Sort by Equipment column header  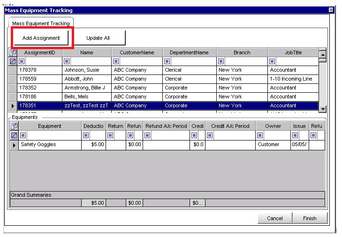coord(50,126)
